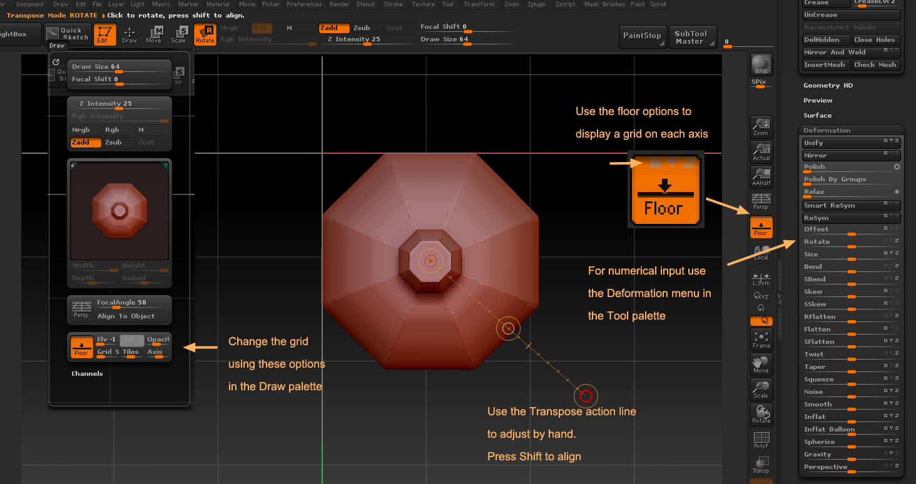Expand the Surface section
916x484 pixels.
coord(817,115)
